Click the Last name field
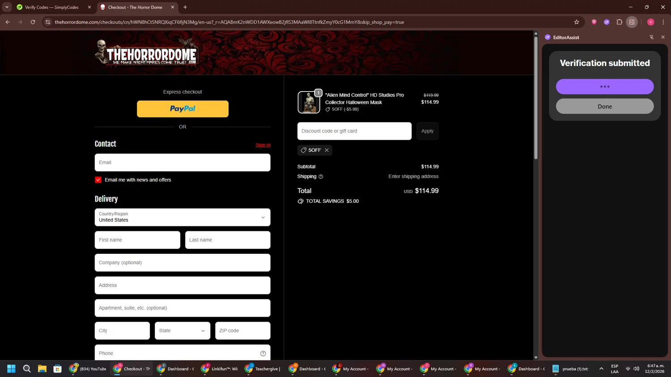 pyautogui.click(x=228, y=240)
